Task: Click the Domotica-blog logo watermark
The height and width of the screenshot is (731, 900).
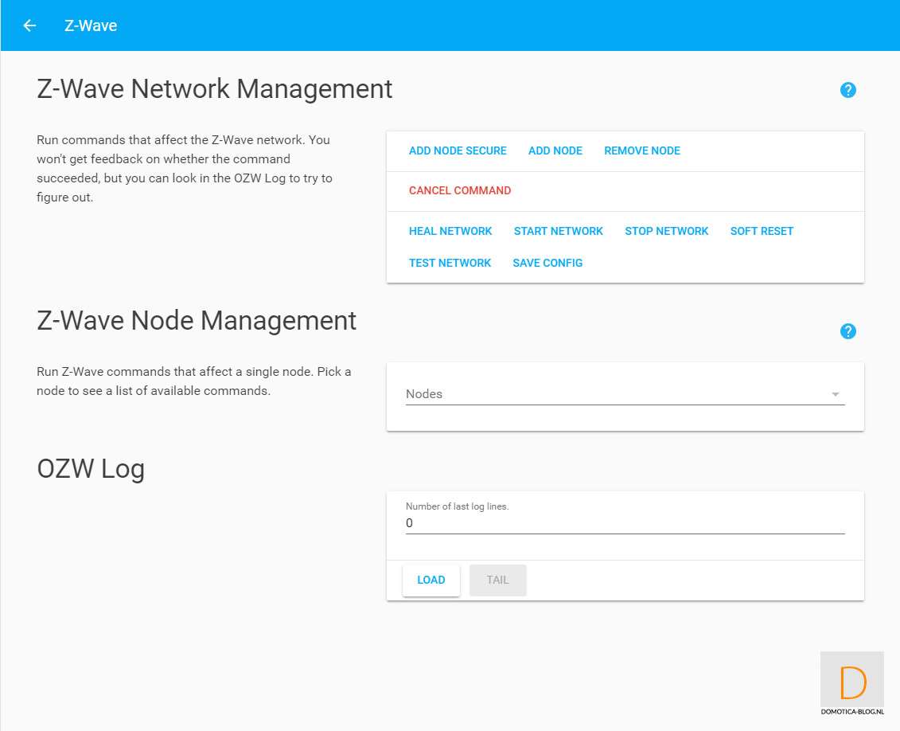Action: (852, 683)
